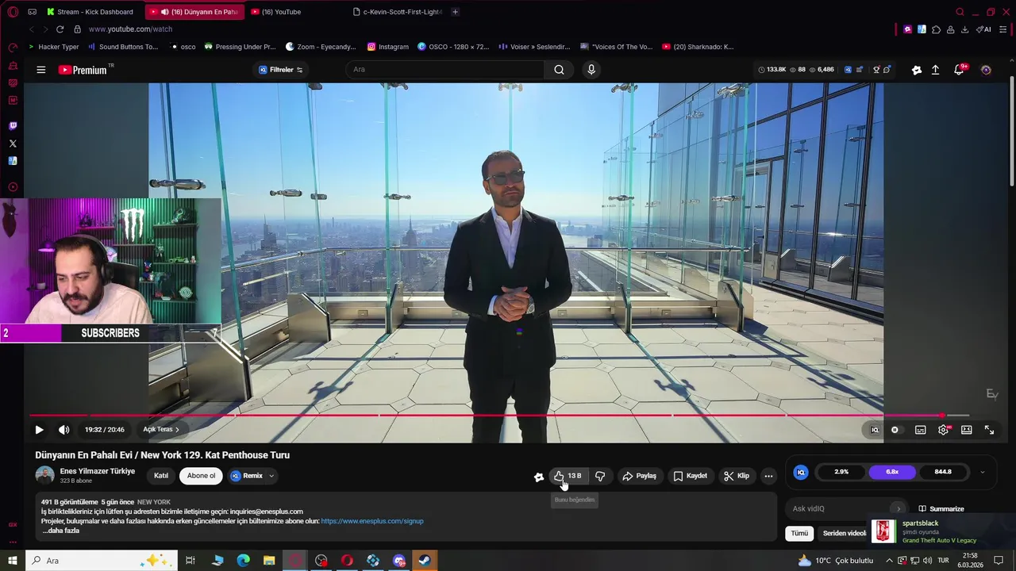Click vidIQ icon in player controls
This screenshot has width=1016, height=571.
(875, 430)
